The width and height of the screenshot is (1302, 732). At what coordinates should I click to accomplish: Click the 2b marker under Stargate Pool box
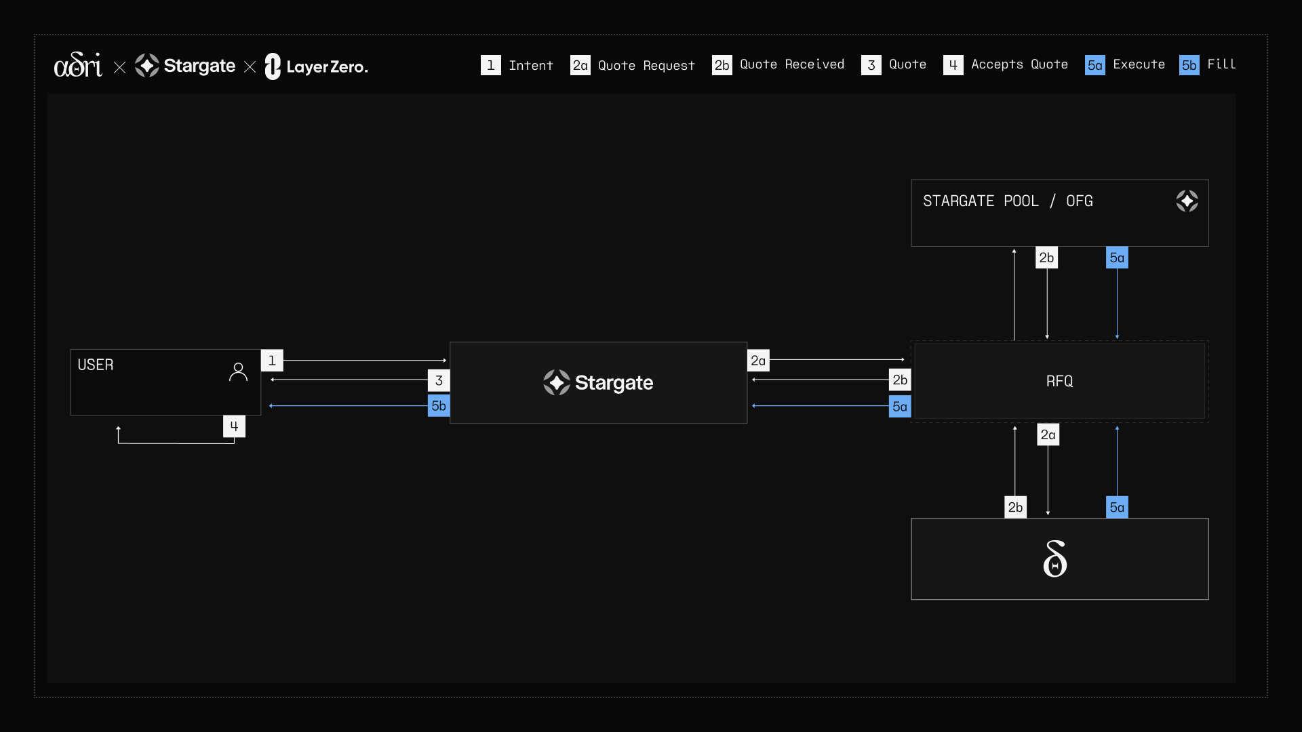pyautogui.click(x=1046, y=258)
